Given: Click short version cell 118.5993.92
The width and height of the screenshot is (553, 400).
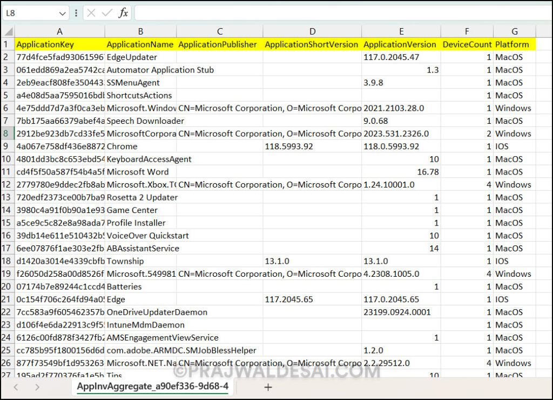Looking at the screenshot, I should pos(312,146).
